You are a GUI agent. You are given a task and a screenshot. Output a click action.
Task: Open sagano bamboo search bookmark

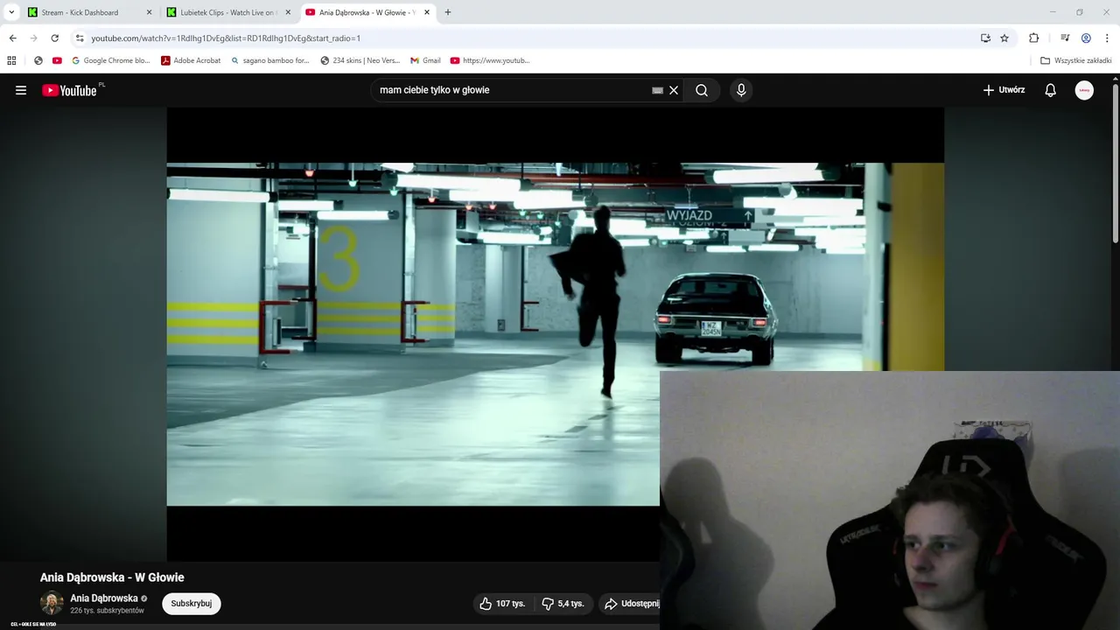(270, 60)
